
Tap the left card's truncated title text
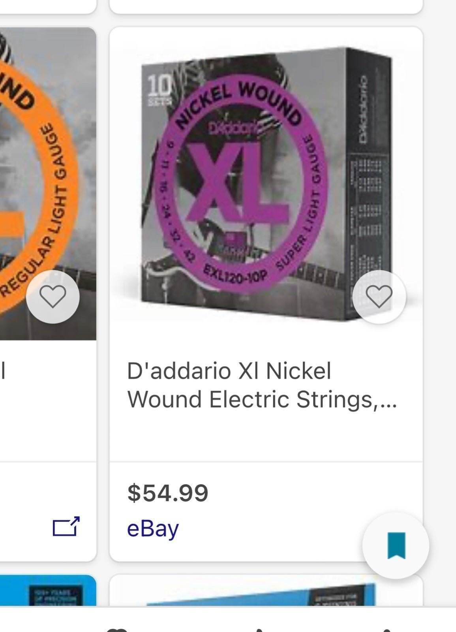3,371
